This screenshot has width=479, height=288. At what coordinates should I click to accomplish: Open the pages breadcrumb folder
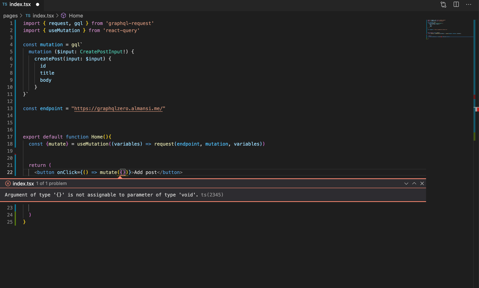(x=10, y=16)
